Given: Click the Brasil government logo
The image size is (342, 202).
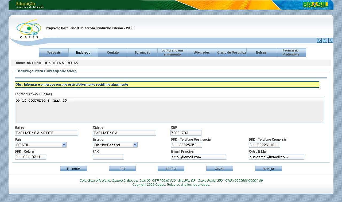Looking at the screenshot, I should (x=315, y=5).
